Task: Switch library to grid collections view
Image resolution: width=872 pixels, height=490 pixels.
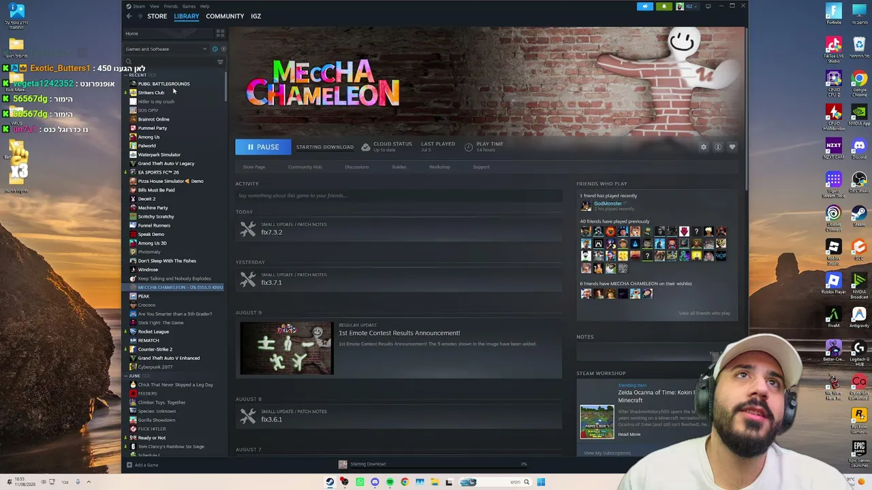Action: coord(220,33)
